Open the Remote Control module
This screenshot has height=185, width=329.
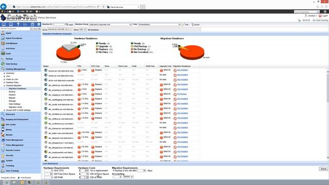tap(21, 150)
